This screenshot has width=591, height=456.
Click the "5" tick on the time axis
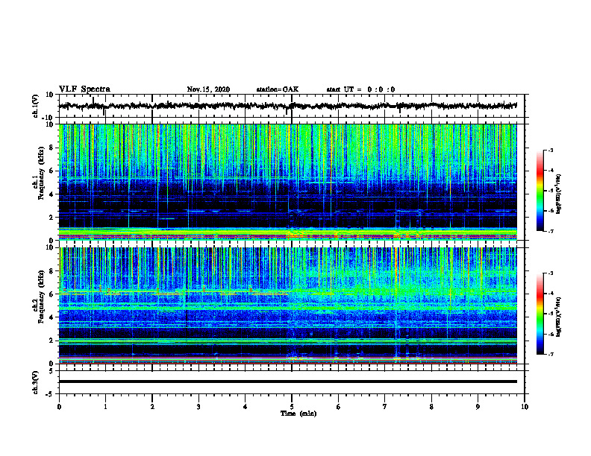(292, 407)
